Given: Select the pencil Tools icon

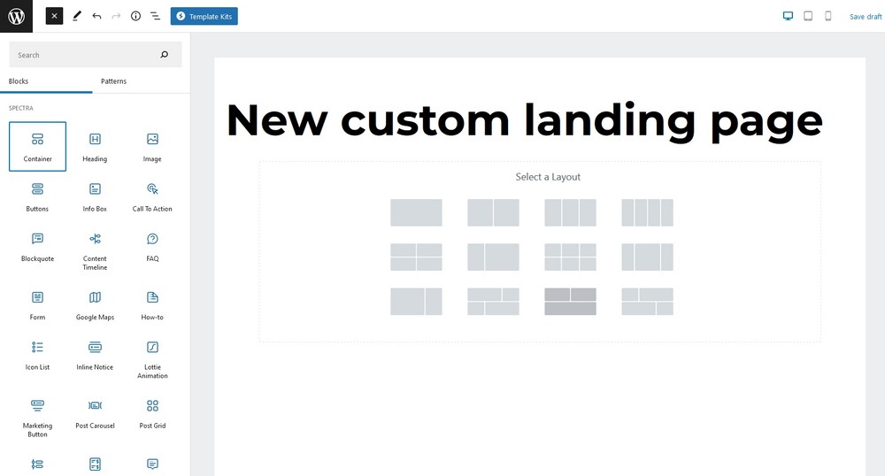Looking at the screenshot, I should click(77, 16).
